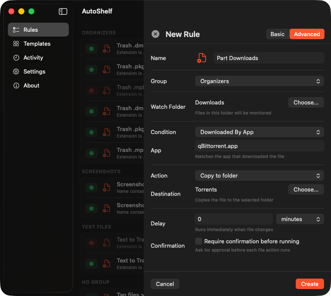Open the About sidebar section
Screen dimensions: 331x296
[x=38, y=85]
